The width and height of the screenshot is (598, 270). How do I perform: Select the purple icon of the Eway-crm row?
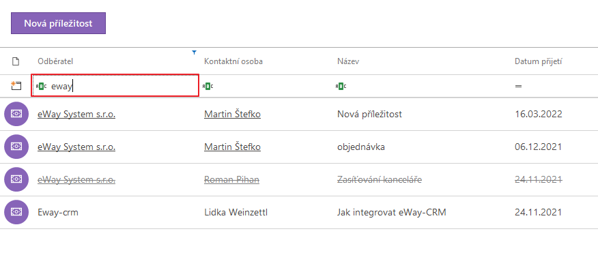pyautogui.click(x=16, y=212)
